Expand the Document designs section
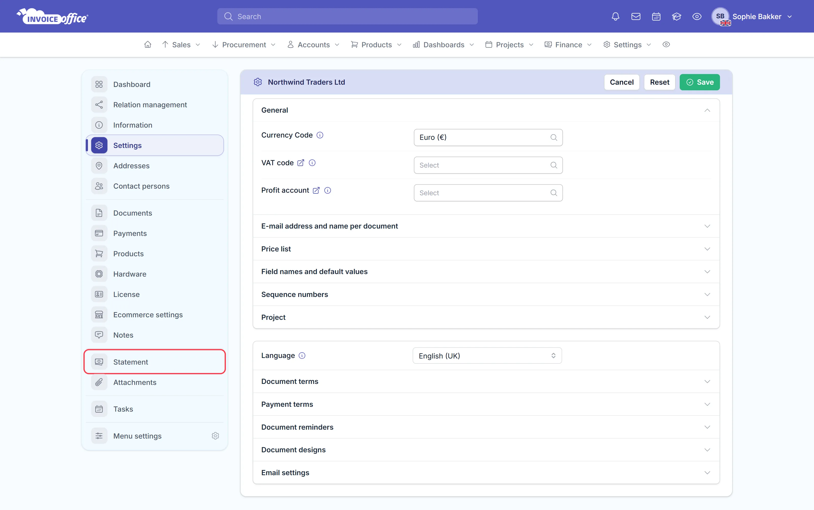This screenshot has width=814, height=510. (486, 450)
